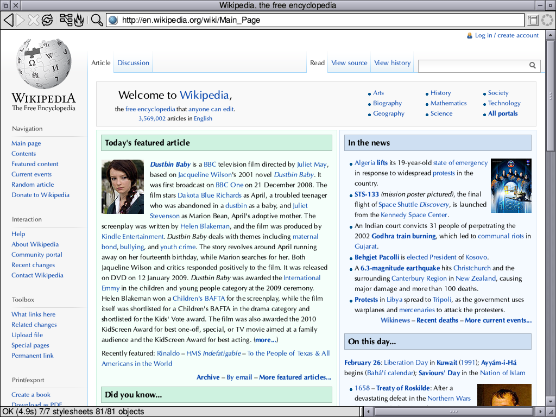
Task: Click the Permanent link entry
Action: pyautogui.click(x=32, y=355)
